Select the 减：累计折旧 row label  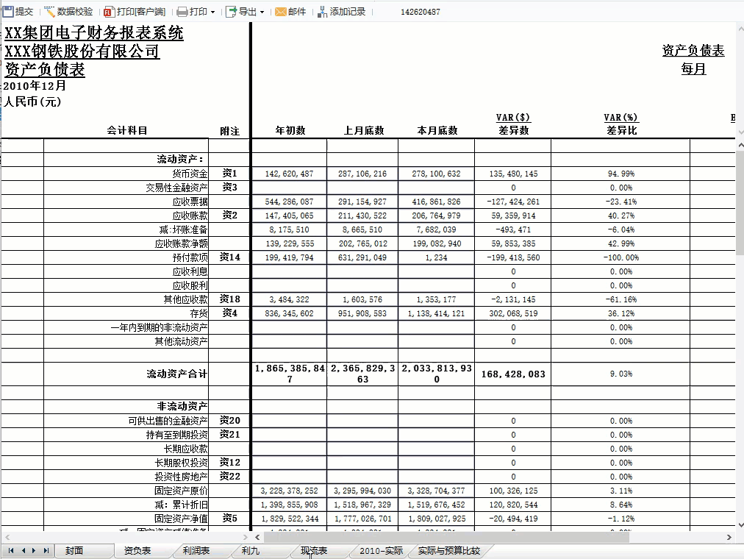(x=181, y=505)
